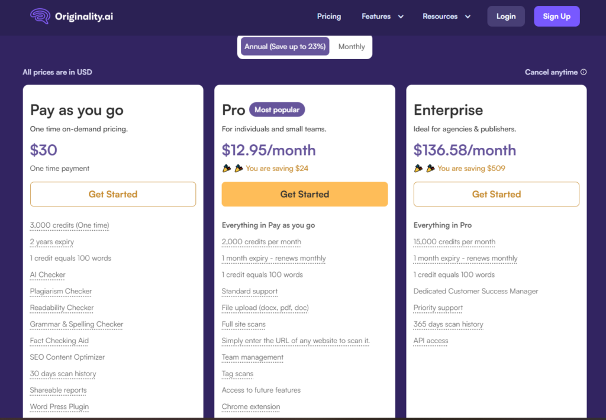The width and height of the screenshot is (606, 420).
Task: Open the Pricing menu item
Action: (x=329, y=17)
